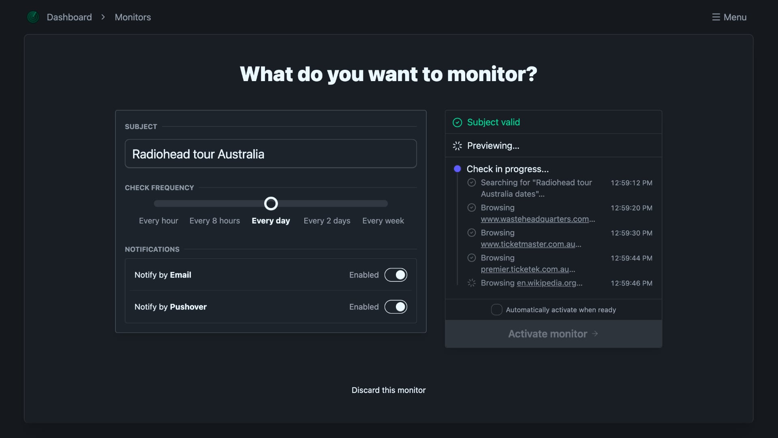Click the checkmark next to wasteheadquarters browsing step
This screenshot has height=438, width=778.
[x=472, y=208]
